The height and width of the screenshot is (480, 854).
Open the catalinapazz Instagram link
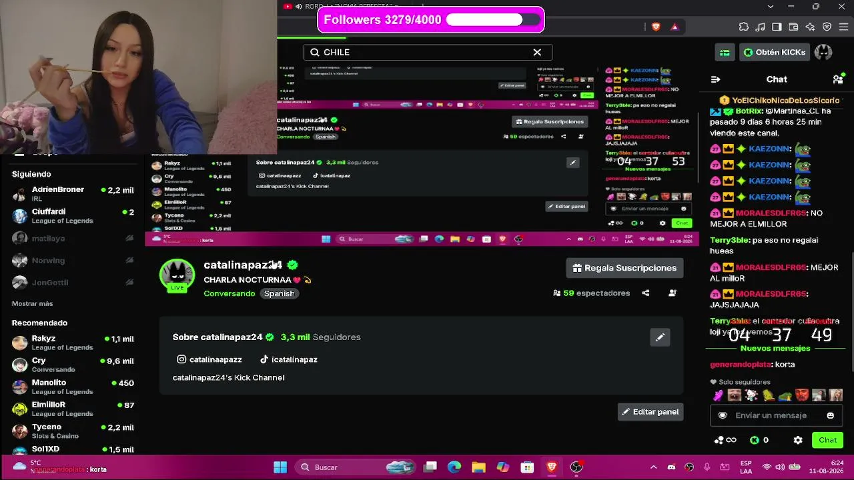209,359
